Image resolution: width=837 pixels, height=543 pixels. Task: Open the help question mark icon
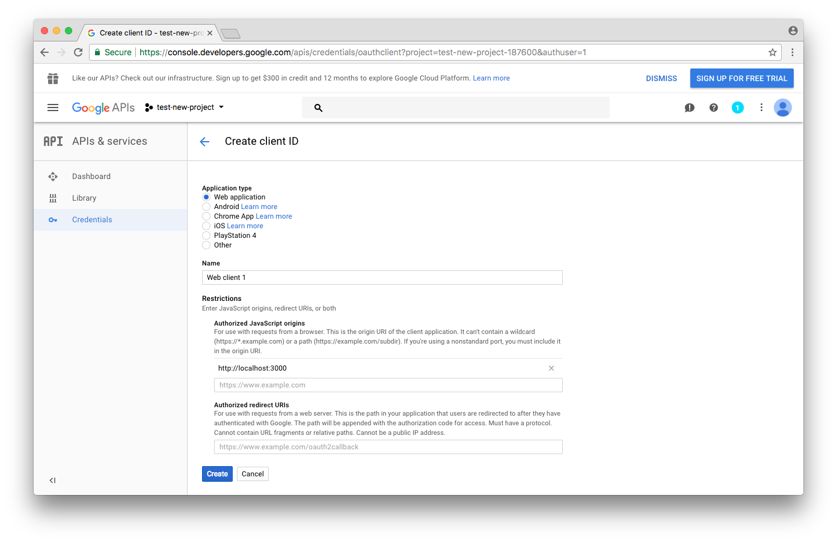click(714, 108)
